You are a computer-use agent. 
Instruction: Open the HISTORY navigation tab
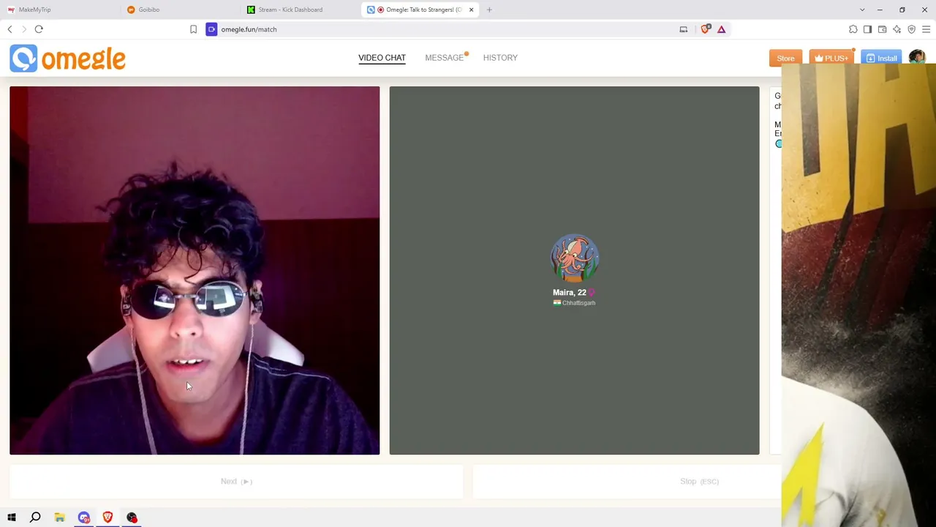(500, 58)
